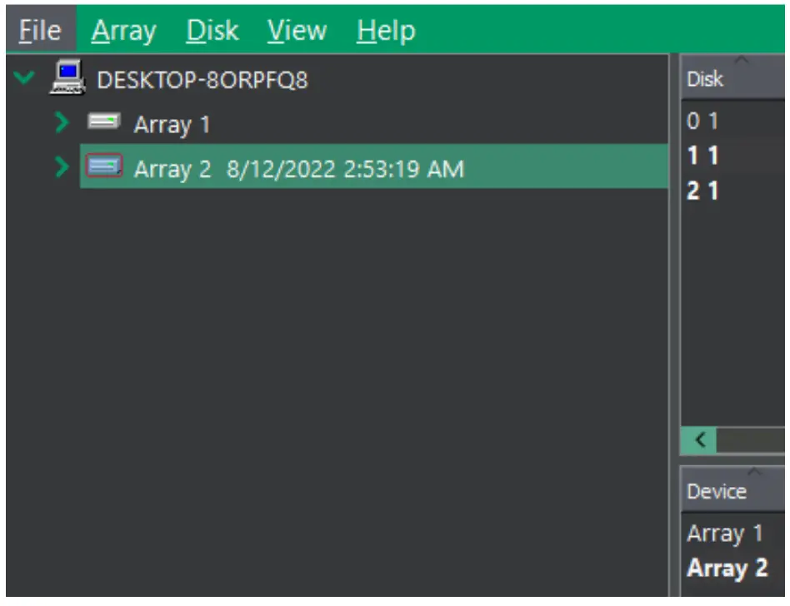Open the Disk menu
Viewport: 790px width, 606px height.
click(212, 31)
